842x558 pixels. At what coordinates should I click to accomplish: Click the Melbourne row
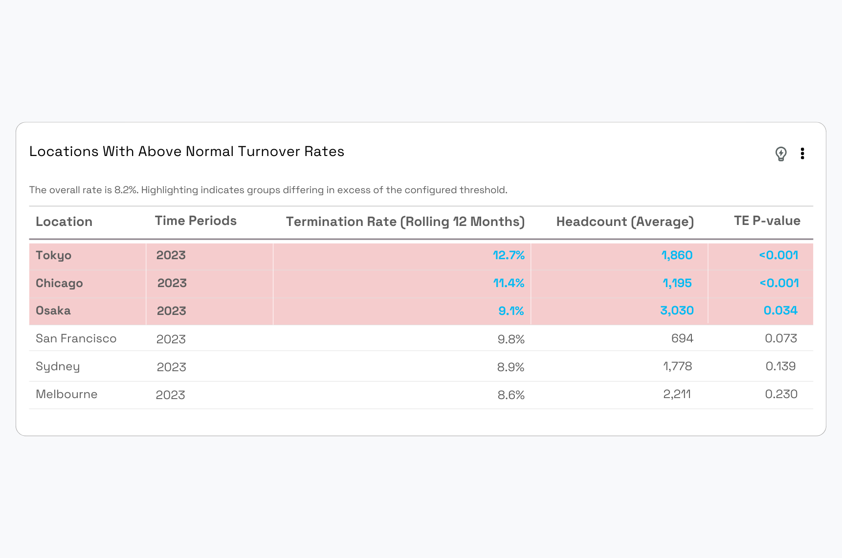(293, 394)
